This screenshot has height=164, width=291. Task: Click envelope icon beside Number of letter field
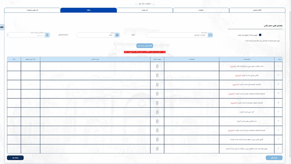[x=210, y=35]
